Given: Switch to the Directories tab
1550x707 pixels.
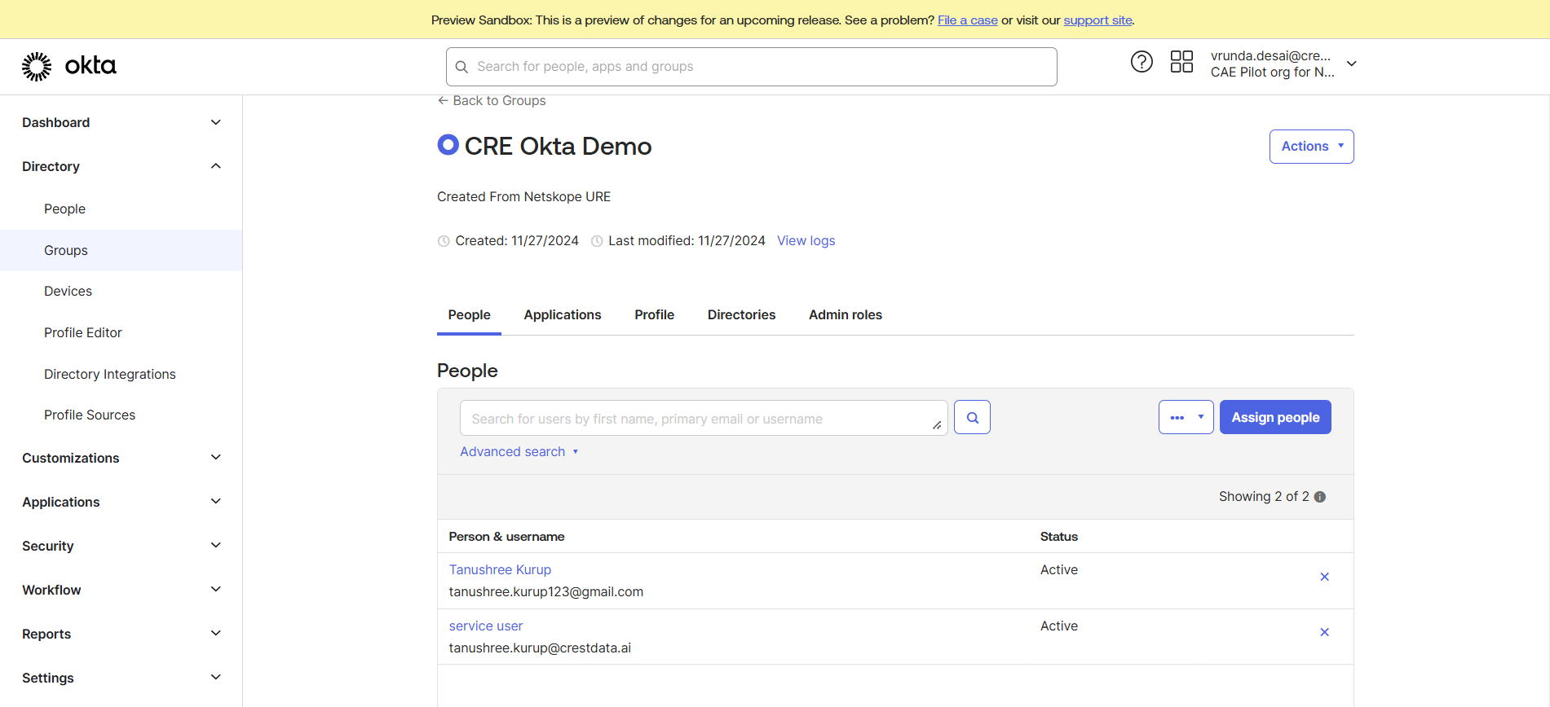Looking at the screenshot, I should click(741, 315).
